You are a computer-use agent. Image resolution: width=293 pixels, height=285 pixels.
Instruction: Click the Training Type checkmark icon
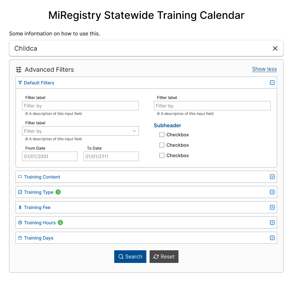(20, 192)
